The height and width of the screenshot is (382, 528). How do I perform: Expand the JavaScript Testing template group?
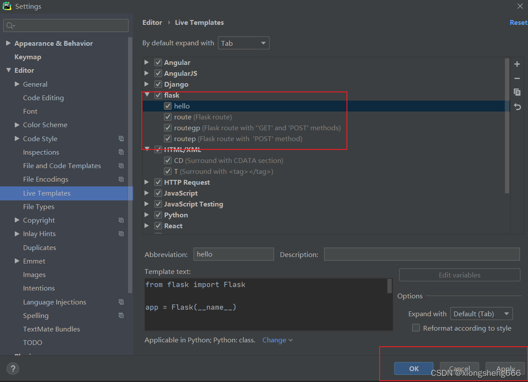[x=147, y=204]
